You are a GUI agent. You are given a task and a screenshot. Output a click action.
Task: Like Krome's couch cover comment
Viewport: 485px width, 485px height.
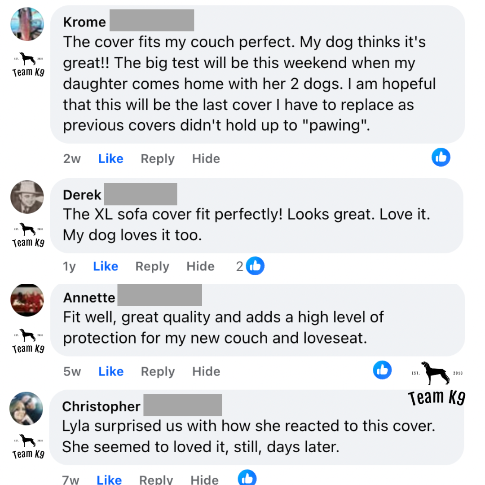click(x=110, y=159)
